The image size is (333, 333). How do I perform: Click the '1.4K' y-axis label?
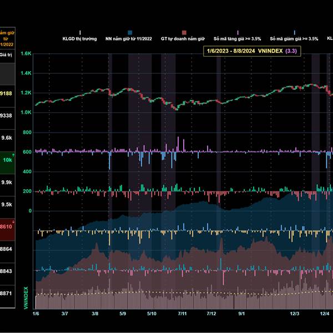(26, 73)
